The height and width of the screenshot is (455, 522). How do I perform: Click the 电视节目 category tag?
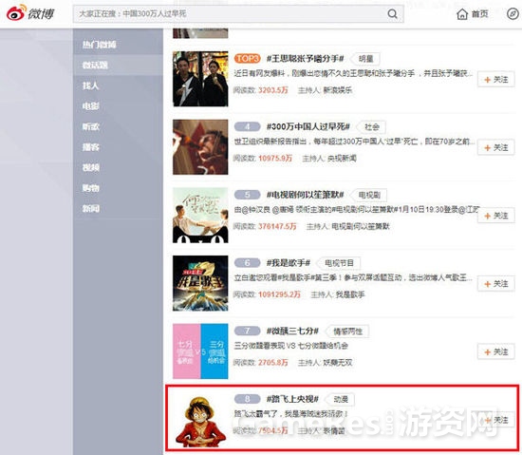339,263
